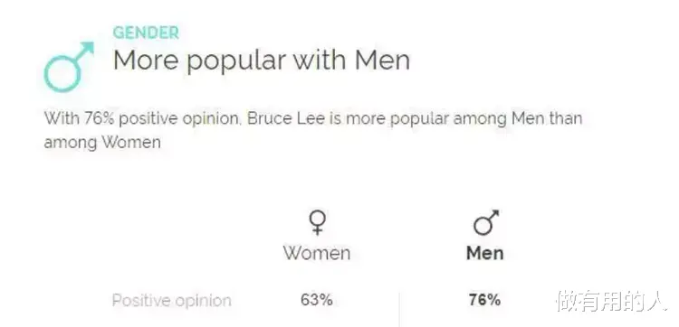The image size is (679, 327).
Task: Click 'Men than' at end of first description line
Action: (x=547, y=118)
